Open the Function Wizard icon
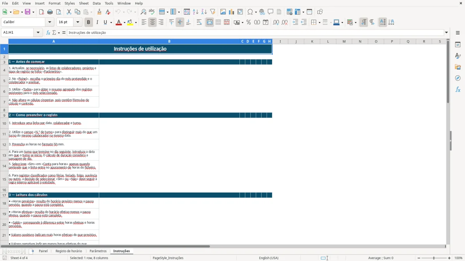The height and width of the screenshot is (261, 465). [x=48, y=33]
